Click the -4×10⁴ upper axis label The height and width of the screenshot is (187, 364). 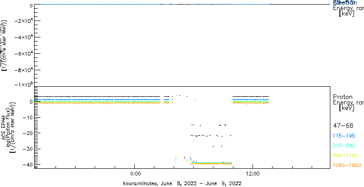pos(23,37)
